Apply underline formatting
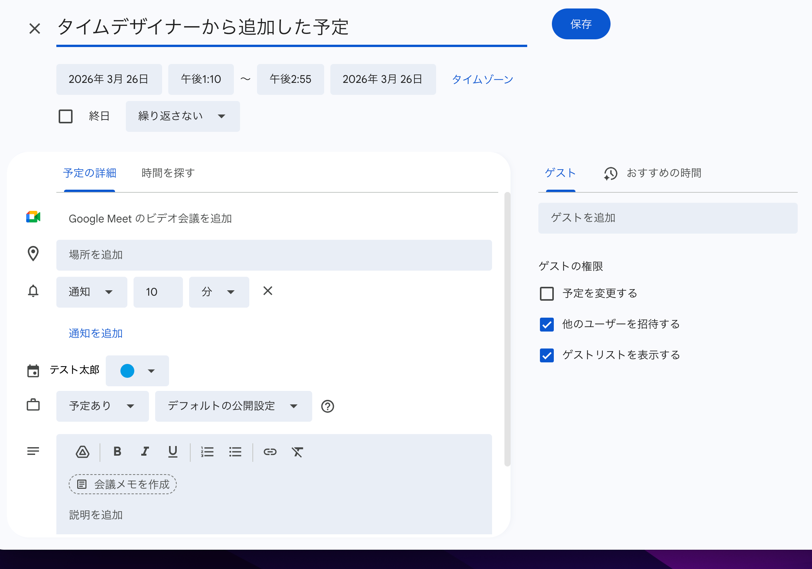This screenshot has width=812, height=569. pos(173,451)
